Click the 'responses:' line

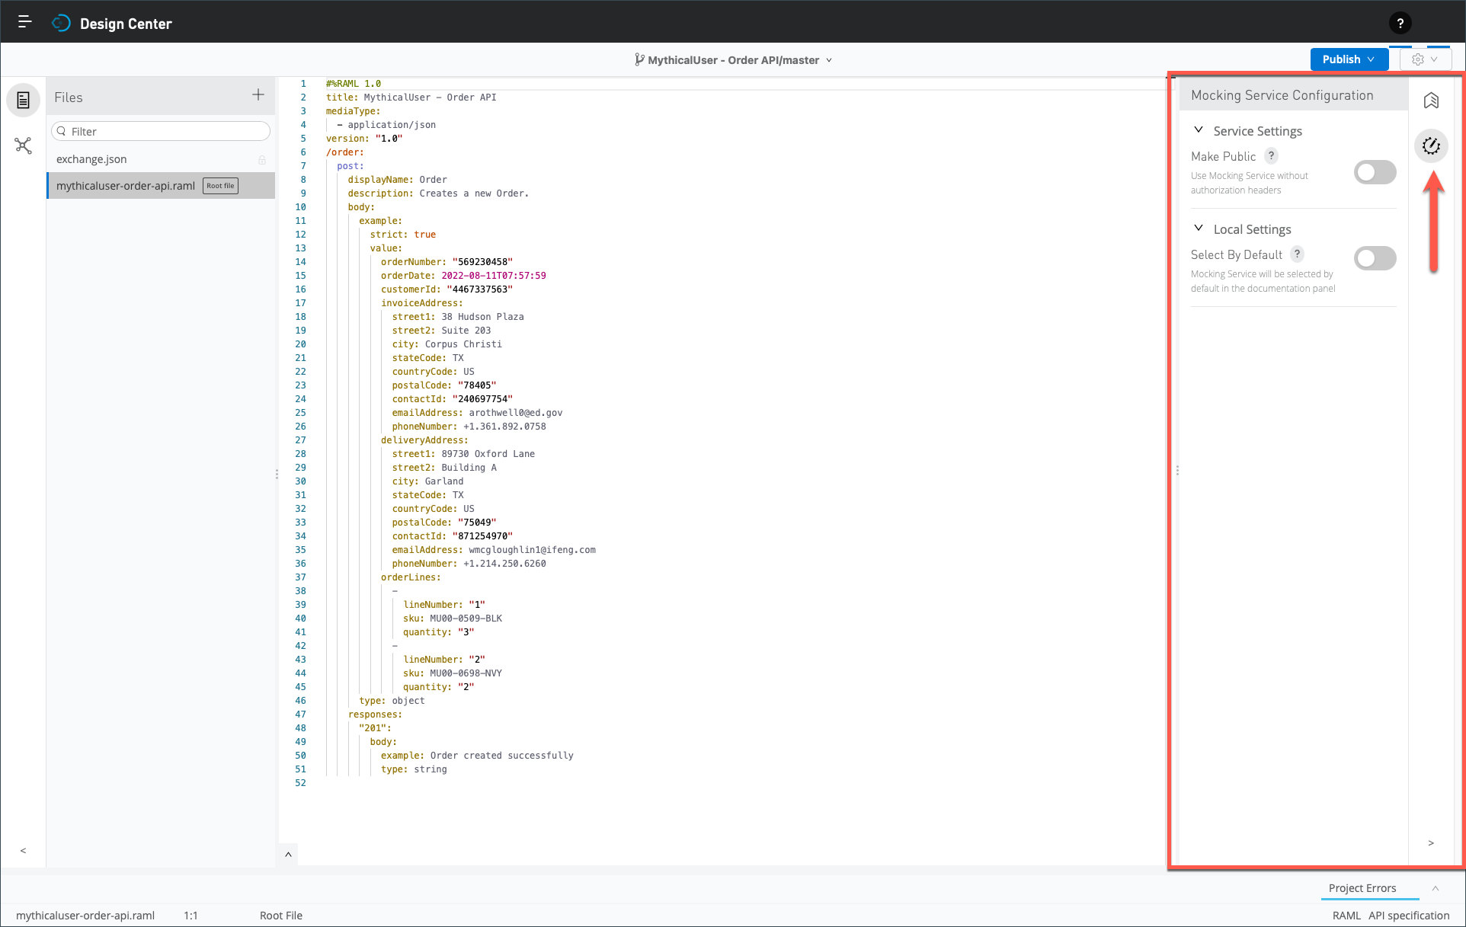click(375, 714)
